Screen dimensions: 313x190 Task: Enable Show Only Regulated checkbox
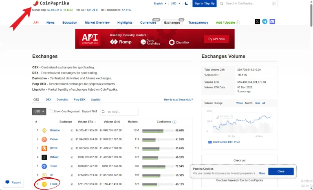point(51,111)
